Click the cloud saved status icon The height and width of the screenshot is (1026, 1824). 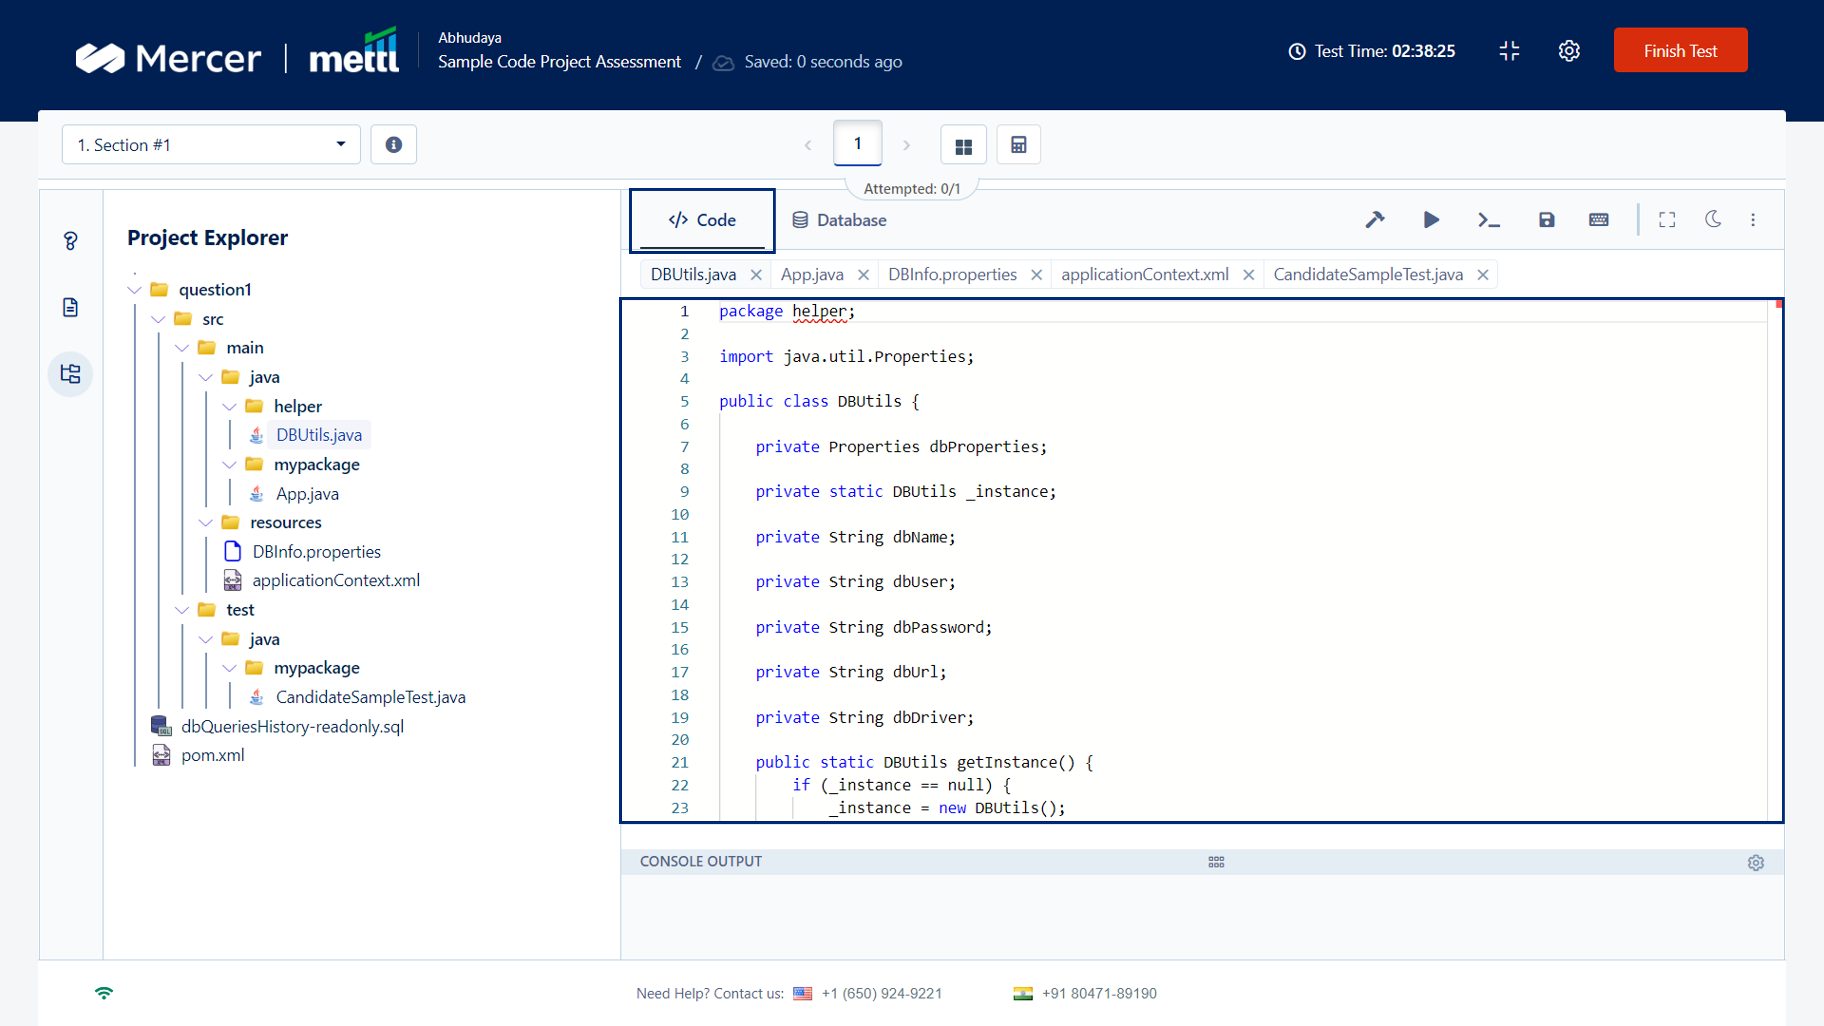(723, 63)
